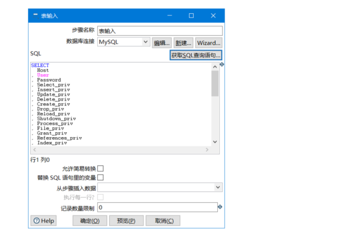
Task: Maximize the 表输入 dialog window
Action: click(191, 15)
